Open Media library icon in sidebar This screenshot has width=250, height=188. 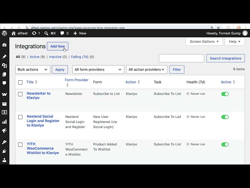tap(4, 65)
